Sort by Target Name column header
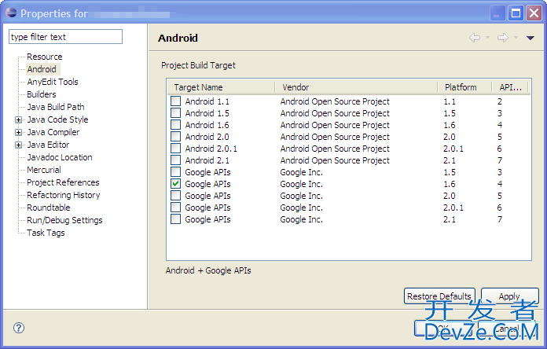The width and height of the screenshot is (547, 349). coord(221,87)
